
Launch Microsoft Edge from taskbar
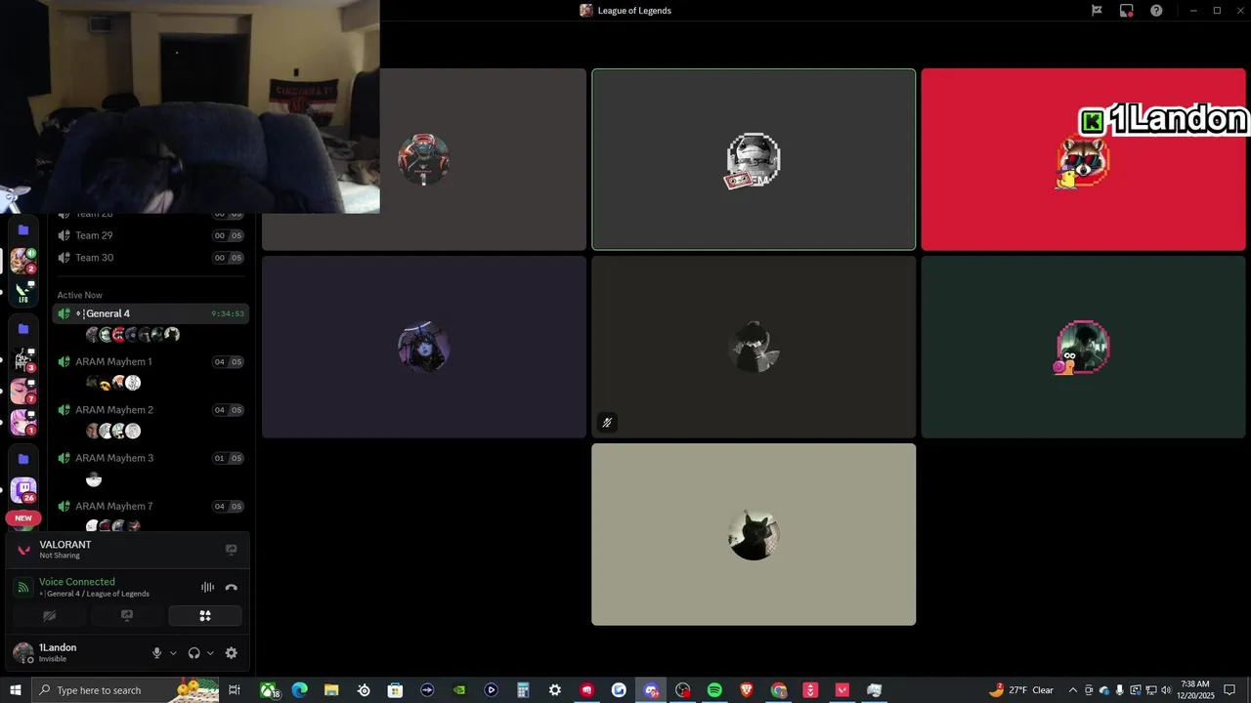[x=300, y=690]
